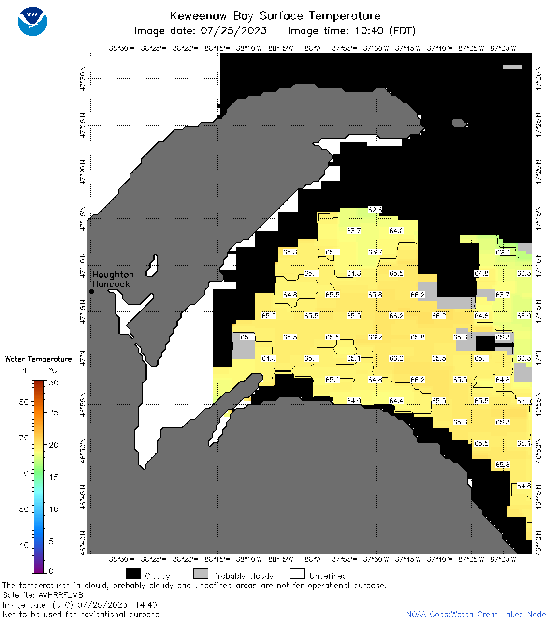Open the NOAA CoastWatch Great Lakes Node link

(476, 614)
